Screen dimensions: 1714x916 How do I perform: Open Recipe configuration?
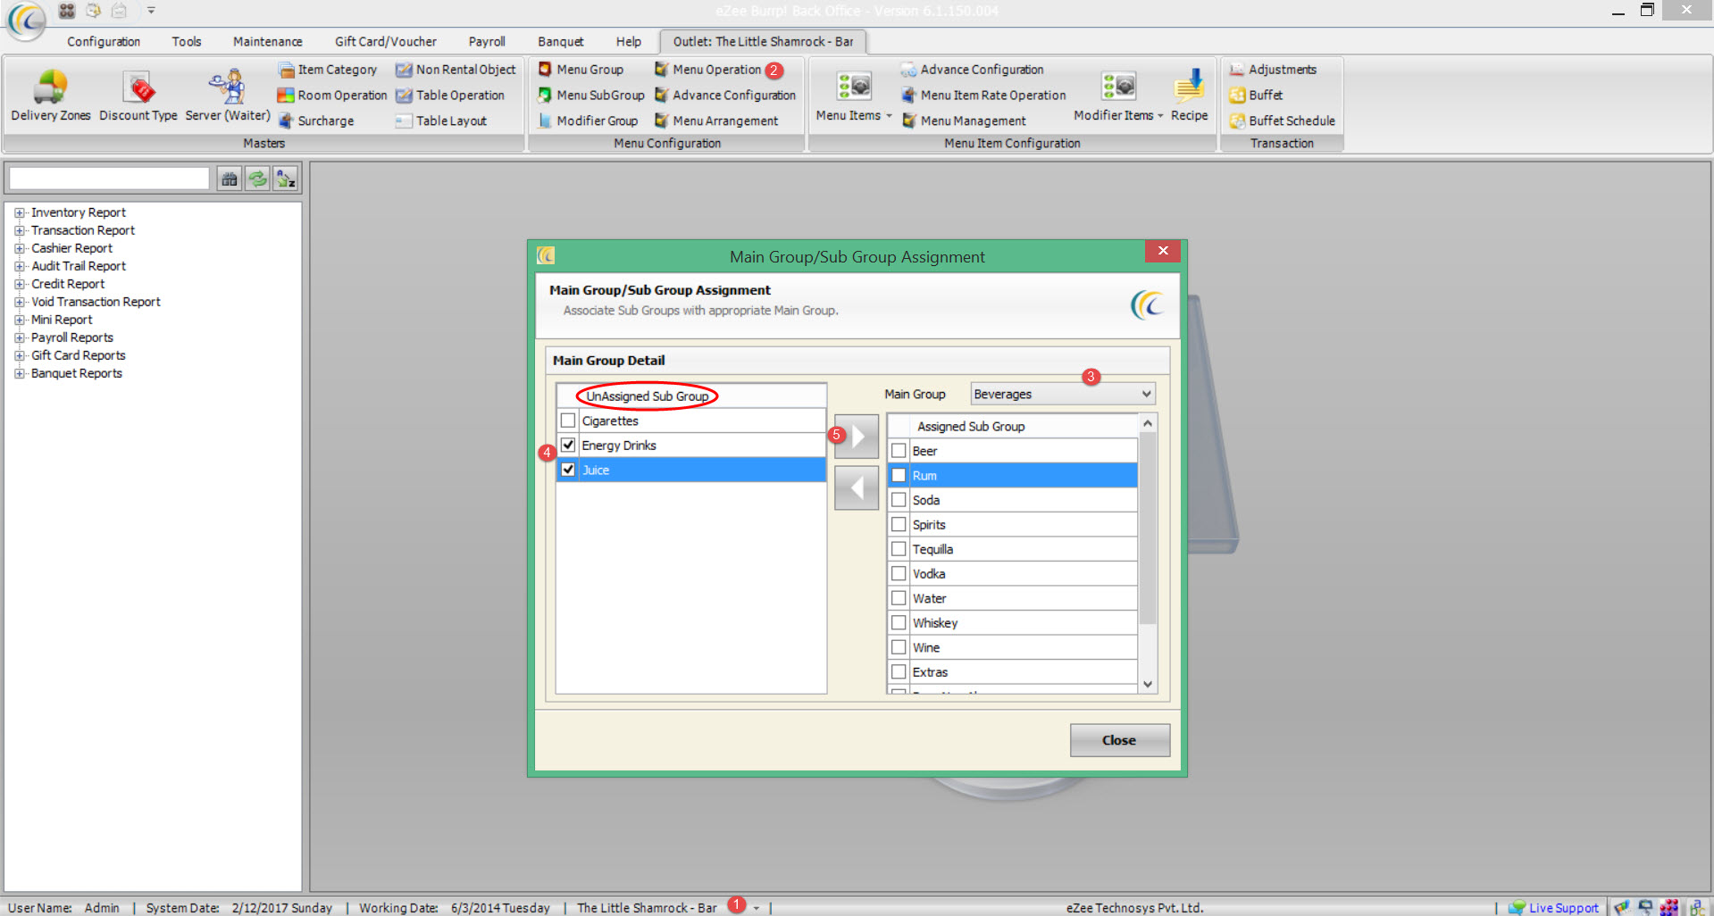1189,96
